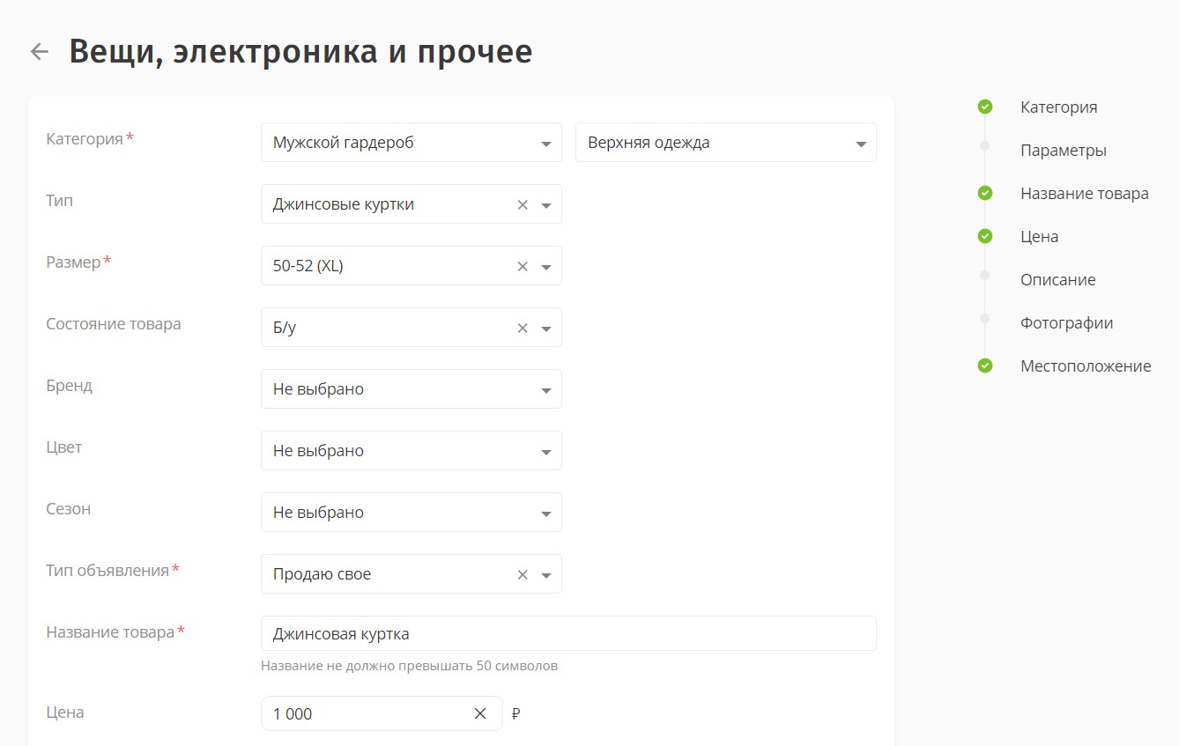
Task: Open the Мужской гардероб category dropdown
Action: pos(412,143)
